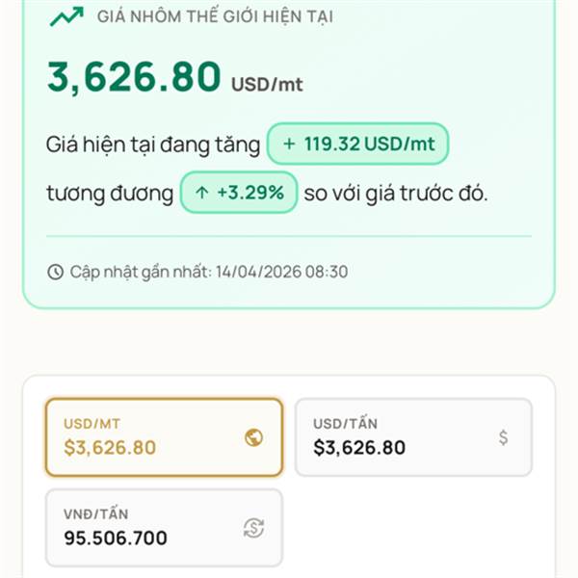Click the $3,626.80 value in USD/TẤN card
The width and height of the screenshot is (578, 578).
click(x=359, y=448)
